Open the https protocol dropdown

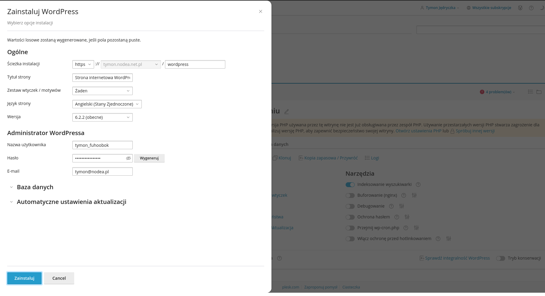pos(83,64)
